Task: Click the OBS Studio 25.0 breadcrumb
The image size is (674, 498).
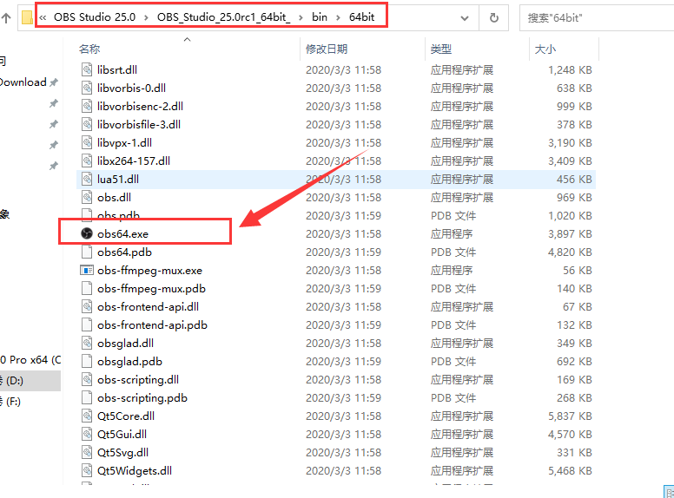Action: pos(95,17)
